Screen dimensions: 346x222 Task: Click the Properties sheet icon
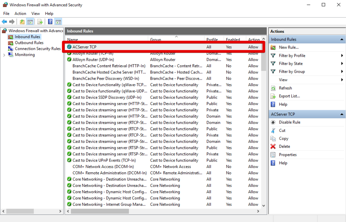pos(273,155)
